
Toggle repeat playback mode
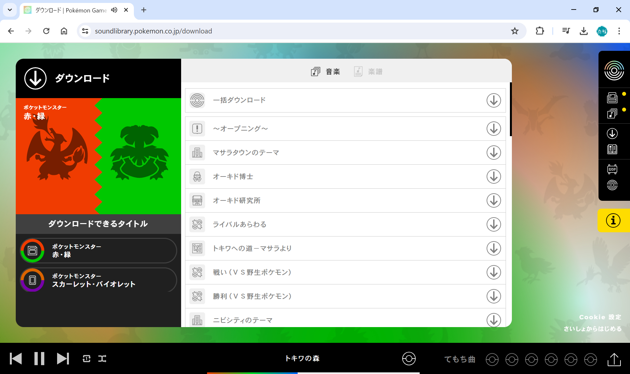(87, 359)
